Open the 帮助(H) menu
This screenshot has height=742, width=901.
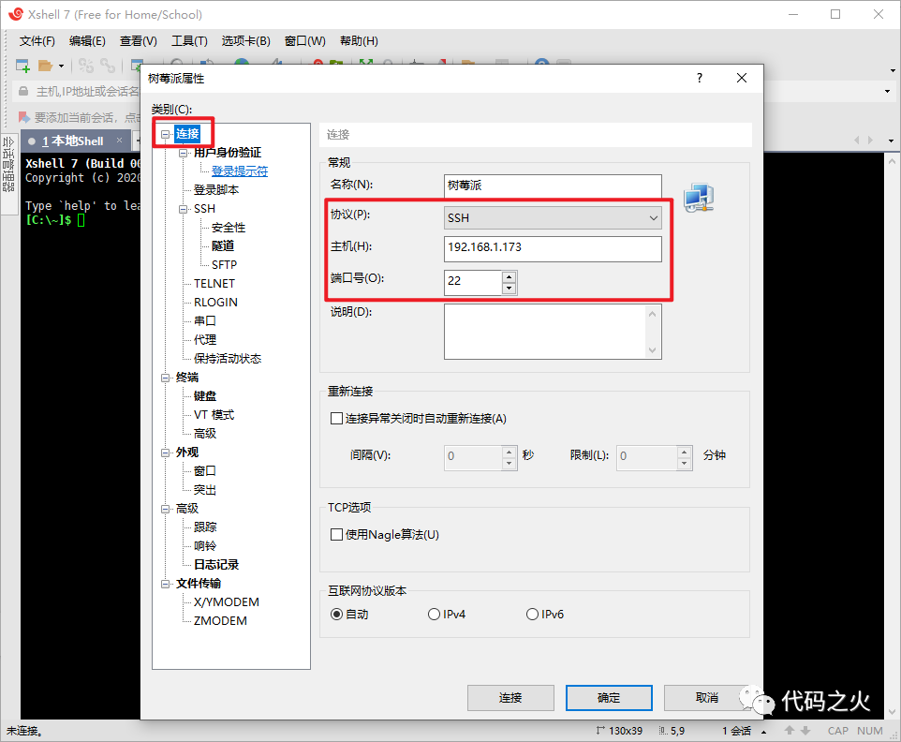(359, 41)
